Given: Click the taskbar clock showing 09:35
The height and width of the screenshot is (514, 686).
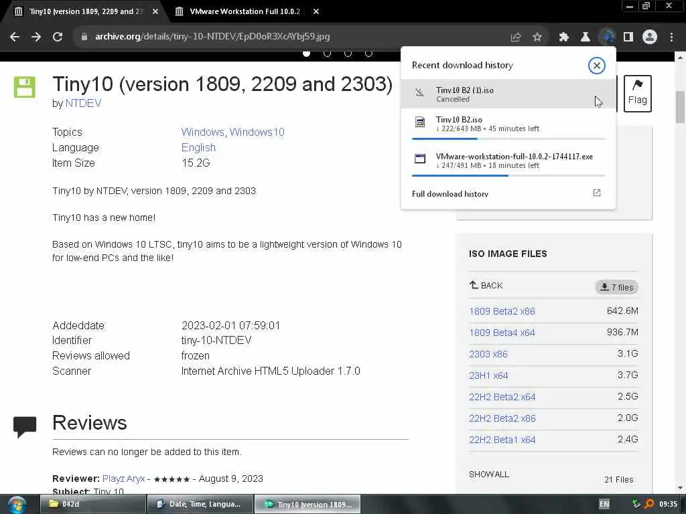Looking at the screenshot, I should click(668, 504).
